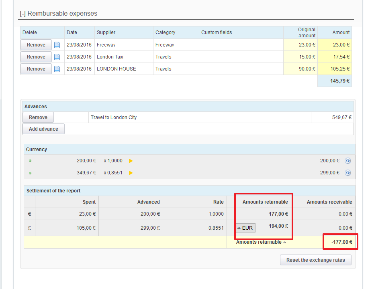Collapse the Reimbursable expenses section
372x289 pixels.
point(23,14)
